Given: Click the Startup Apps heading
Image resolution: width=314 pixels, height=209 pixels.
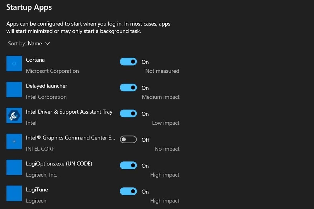Looking at the screenshot, I should [x=29, y=7].
